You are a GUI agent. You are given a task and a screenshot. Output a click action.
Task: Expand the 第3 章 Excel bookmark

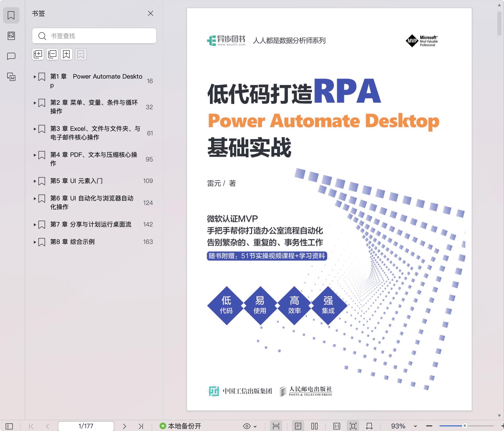click(35, 129)
